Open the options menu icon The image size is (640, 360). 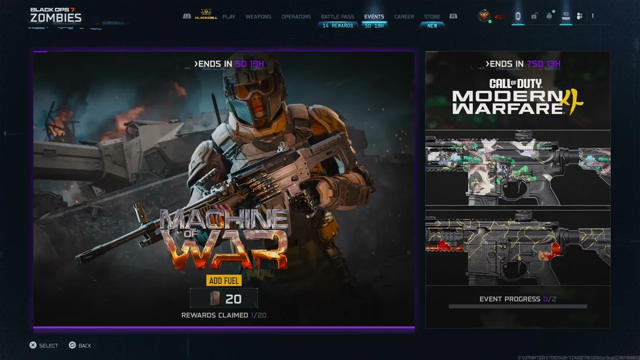pyautogui.click(x=517, y=16)
